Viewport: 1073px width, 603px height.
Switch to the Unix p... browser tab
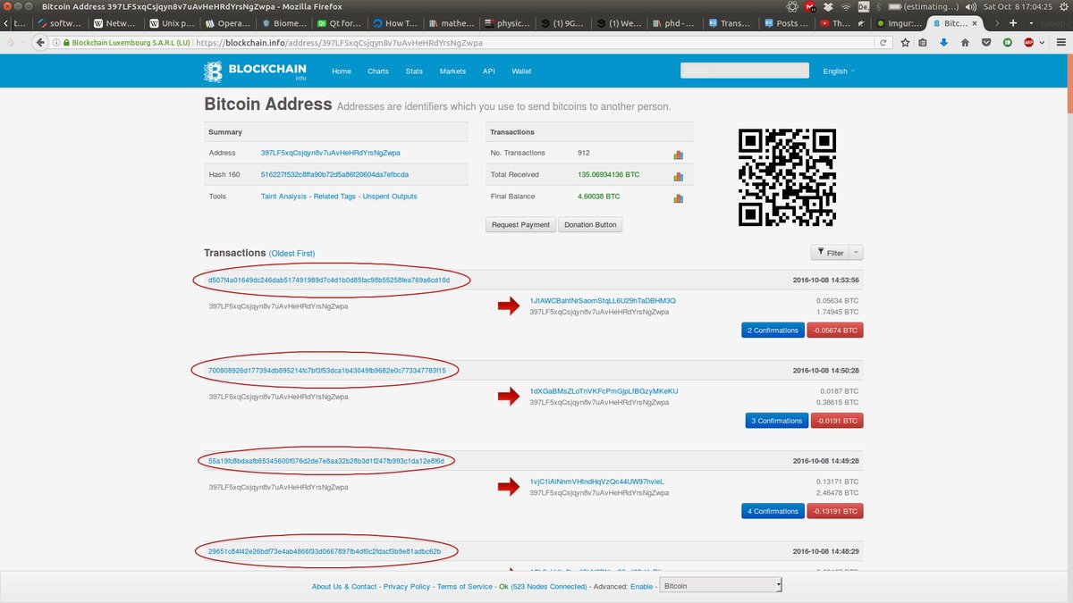point(173,23)
